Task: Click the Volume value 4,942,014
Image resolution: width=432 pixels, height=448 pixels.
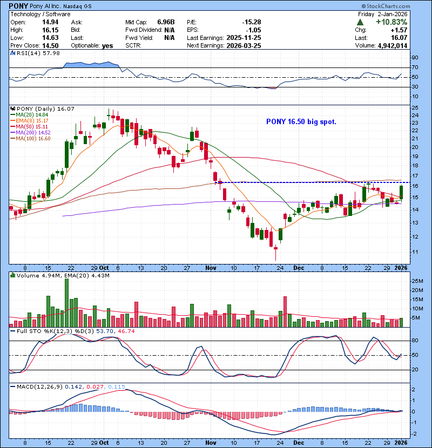Action: tap(393, 46)
